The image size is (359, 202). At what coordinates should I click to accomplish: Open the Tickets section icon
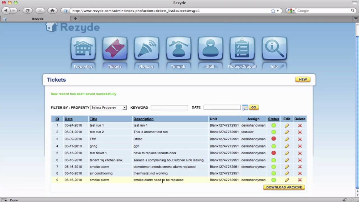[x=115, y=48]
